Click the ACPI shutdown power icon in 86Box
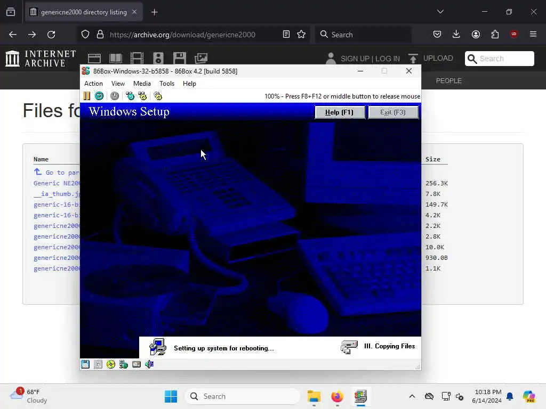 [115, 96]
